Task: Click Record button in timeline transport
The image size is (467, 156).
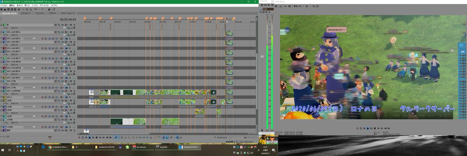Action: point(79,137)
